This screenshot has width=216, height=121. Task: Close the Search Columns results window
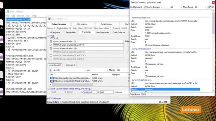213,2
